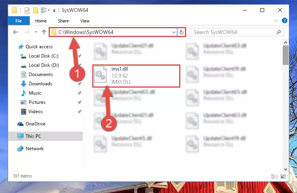
Task: Select the imx1.dll file
Action: coord(136,76)
